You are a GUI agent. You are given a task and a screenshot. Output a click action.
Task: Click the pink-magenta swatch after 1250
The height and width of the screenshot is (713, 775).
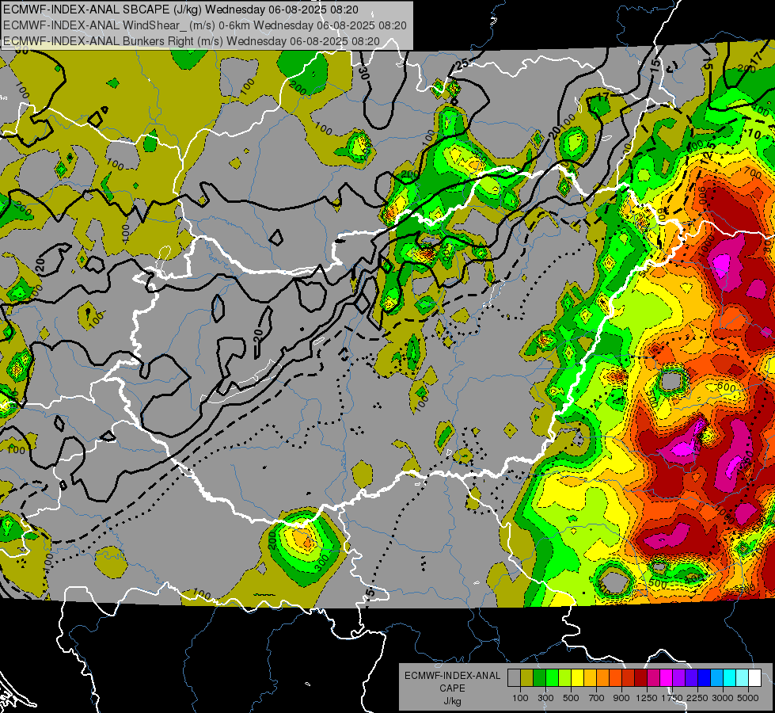pos(653,678)
